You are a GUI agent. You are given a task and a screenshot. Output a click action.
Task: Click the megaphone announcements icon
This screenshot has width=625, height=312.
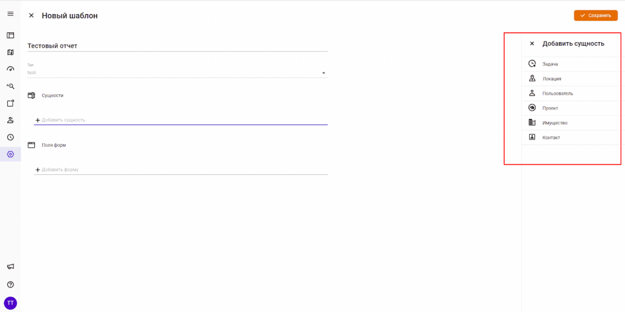point(10,266)
